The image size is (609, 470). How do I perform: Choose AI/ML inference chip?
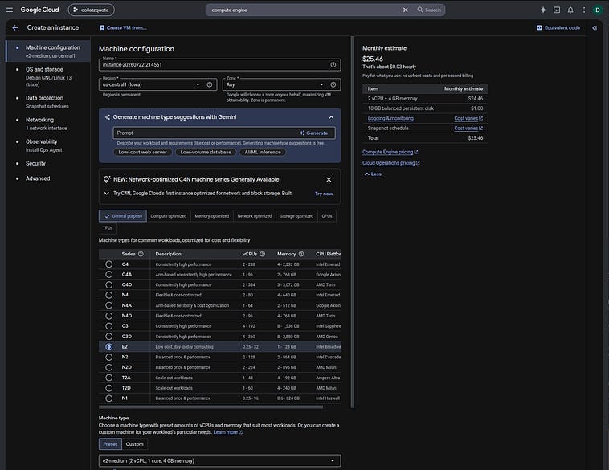pos(263,153)
